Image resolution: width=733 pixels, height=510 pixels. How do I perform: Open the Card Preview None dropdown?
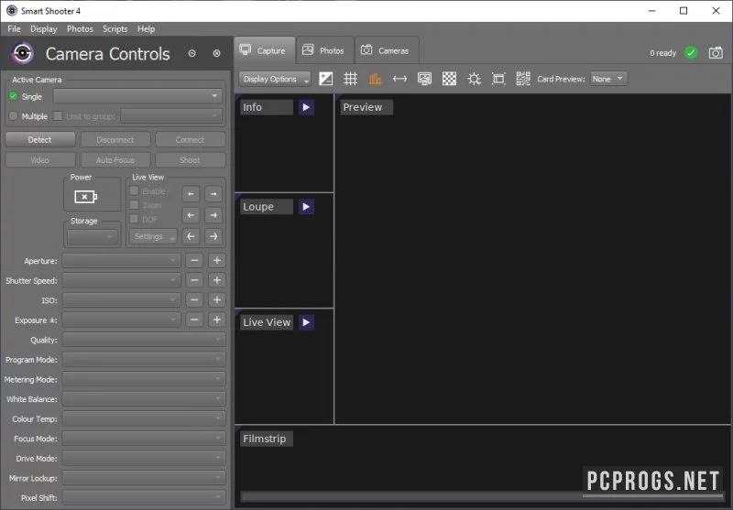click(x=608, y=79)
